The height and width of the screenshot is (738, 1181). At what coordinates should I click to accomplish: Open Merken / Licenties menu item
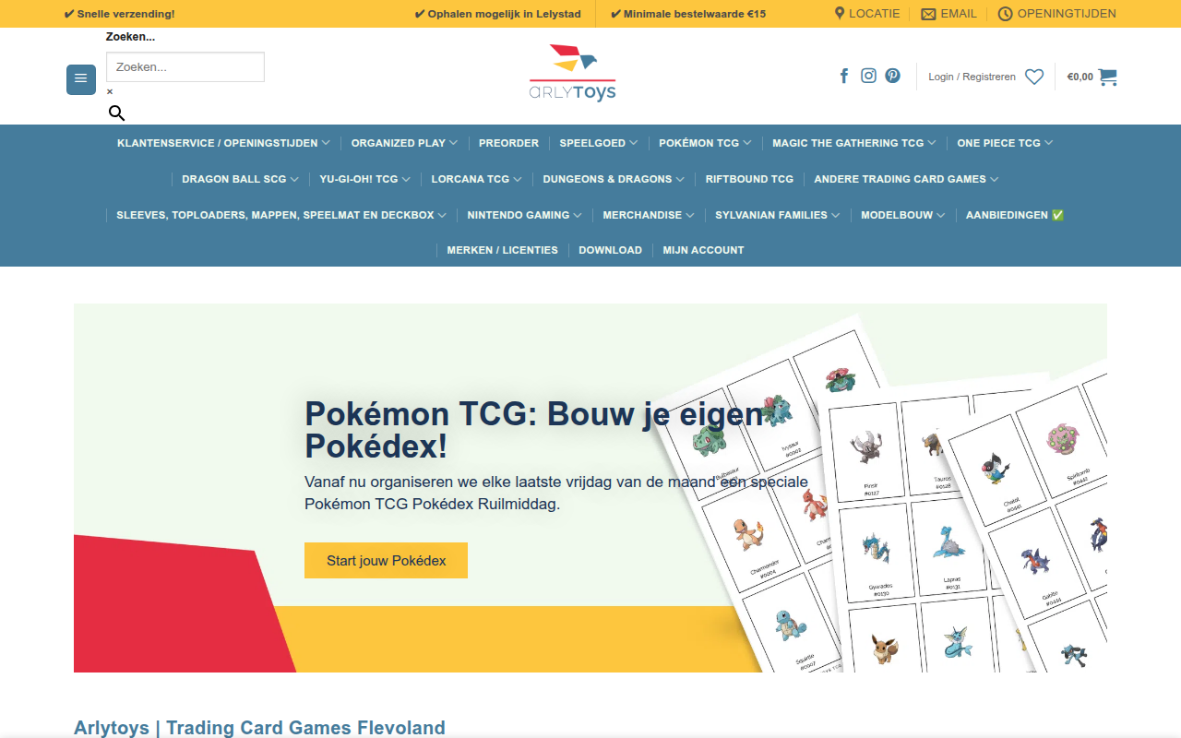(502, 250)
